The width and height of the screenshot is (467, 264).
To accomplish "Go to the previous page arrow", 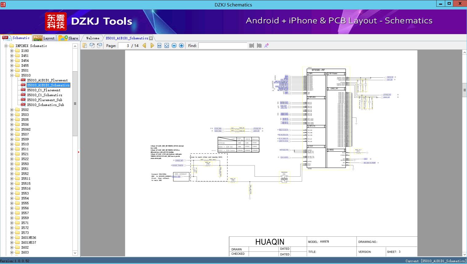I will coord(144,45).
